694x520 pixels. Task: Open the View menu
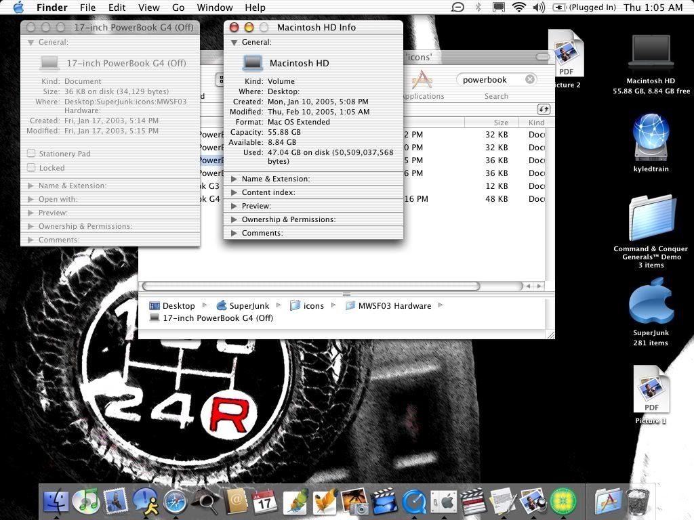coord(148,7)
